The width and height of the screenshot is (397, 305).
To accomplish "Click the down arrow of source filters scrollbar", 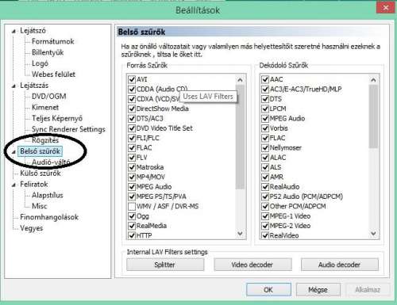I will click(x=240, y=234).
